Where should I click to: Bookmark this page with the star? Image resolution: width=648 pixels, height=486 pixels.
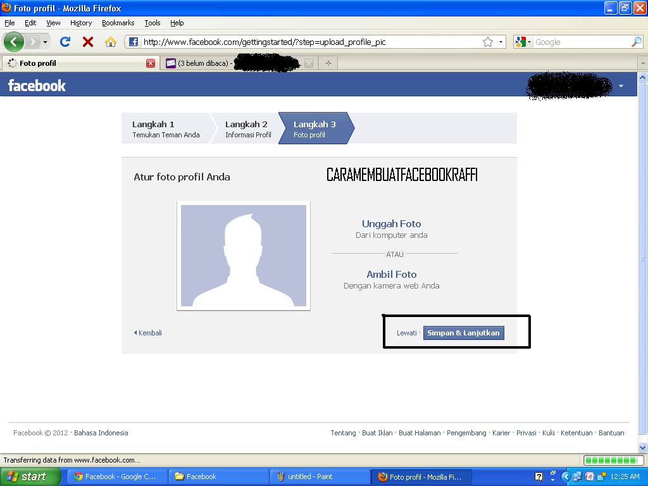tap(488, 42)
